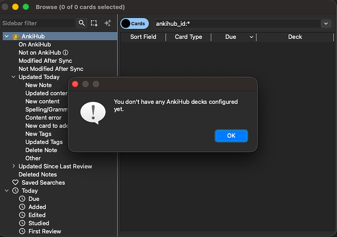This screenshot has height=237, width=337.
Task: Click into the Sidebar filter field
Action: click(38, 23)
